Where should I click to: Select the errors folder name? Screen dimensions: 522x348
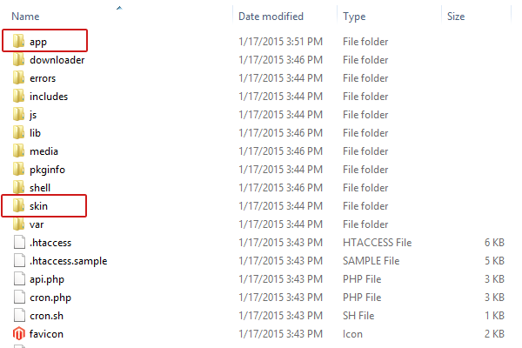(43, 78)
